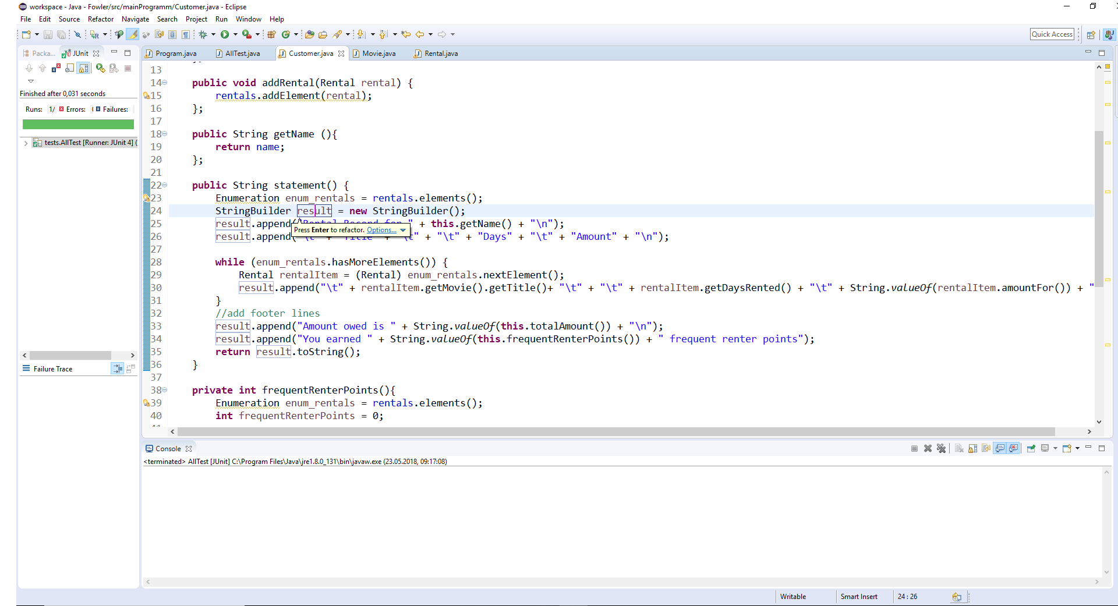Pin the Console view
The height and width of the screenshot is (606, 1118).
[1031, 448]
